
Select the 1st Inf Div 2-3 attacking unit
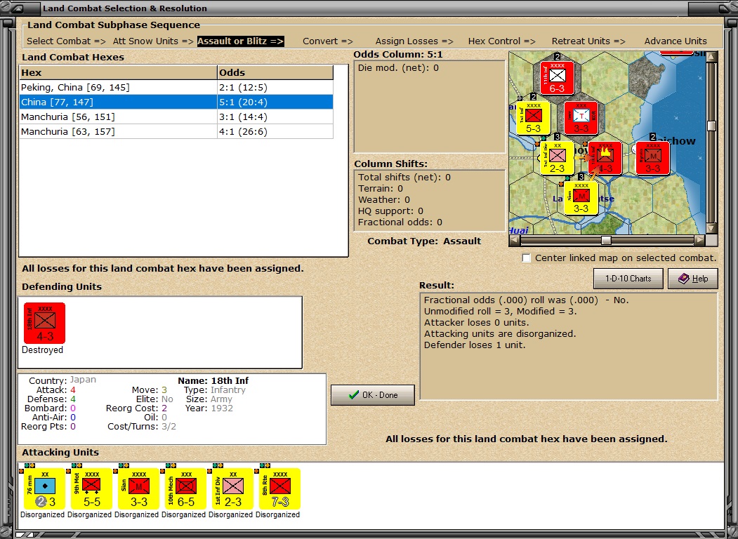tap(233, 489)
